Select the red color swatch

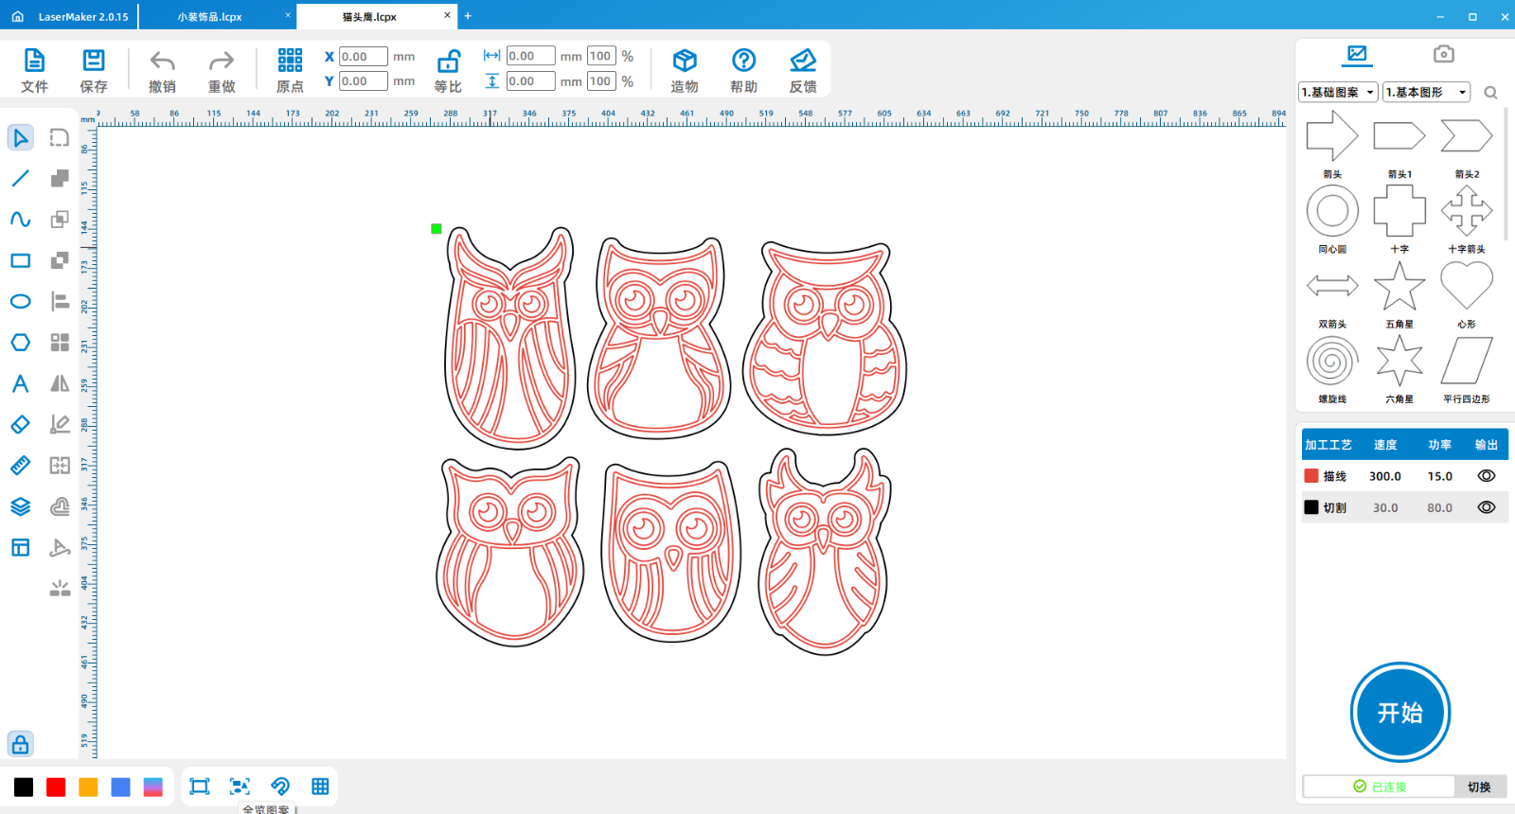coord(56,787)
